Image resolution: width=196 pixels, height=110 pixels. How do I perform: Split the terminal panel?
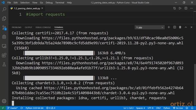pos(175,27)
